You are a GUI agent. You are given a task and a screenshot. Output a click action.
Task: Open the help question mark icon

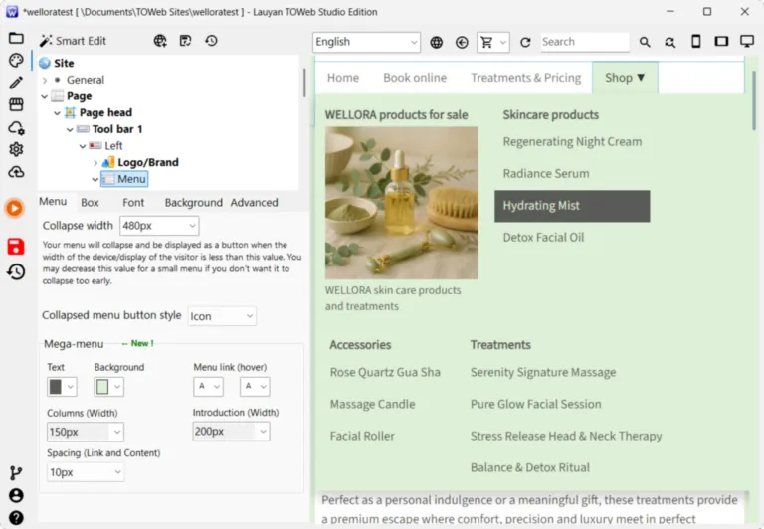pyautogui.click(x=16, y=518)
